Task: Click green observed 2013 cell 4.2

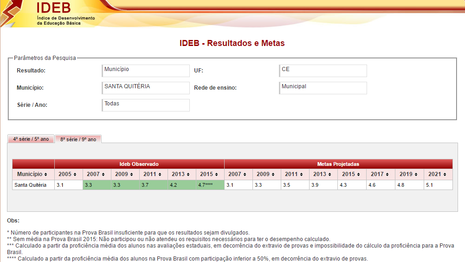Action: tap(182, 185)
